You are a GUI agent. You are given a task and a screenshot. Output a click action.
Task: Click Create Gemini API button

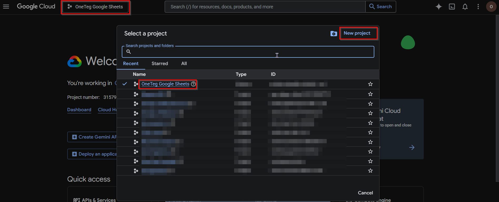pos(92,137)
